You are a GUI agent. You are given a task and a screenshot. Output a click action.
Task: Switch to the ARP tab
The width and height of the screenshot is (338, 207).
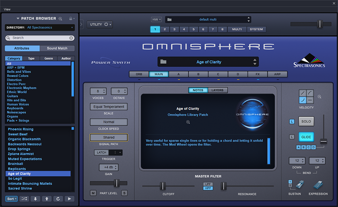point(277,74)
